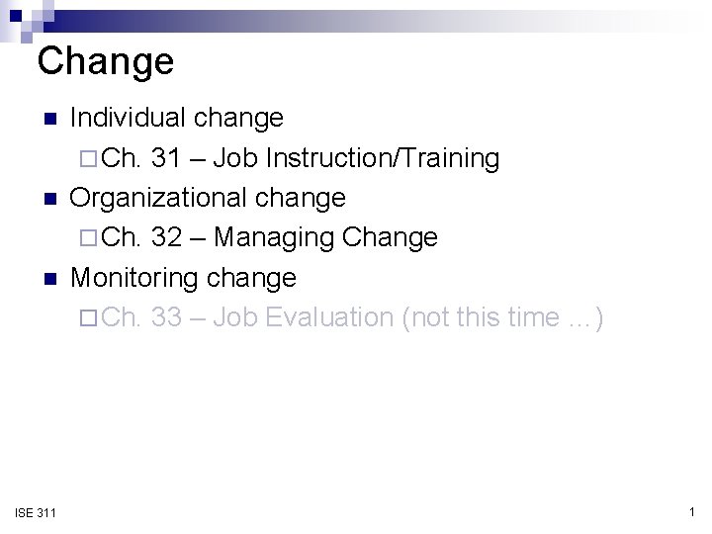
Task: Select the "Monitoring change" text line
Action: coord(183,277)
